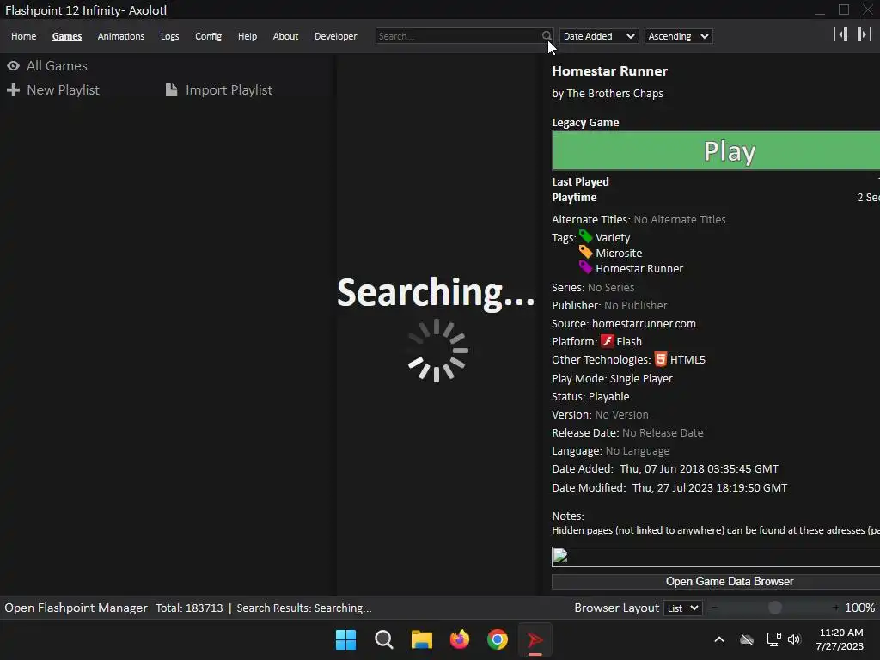Viewport: 880px width, 660px height.
Task: Click the Notes hidden pages text
Action: pyautogui.click(x=716, y=529)
